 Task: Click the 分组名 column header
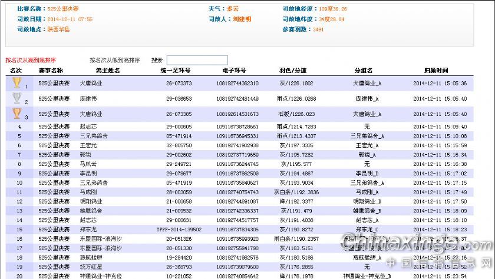point(365,71)
